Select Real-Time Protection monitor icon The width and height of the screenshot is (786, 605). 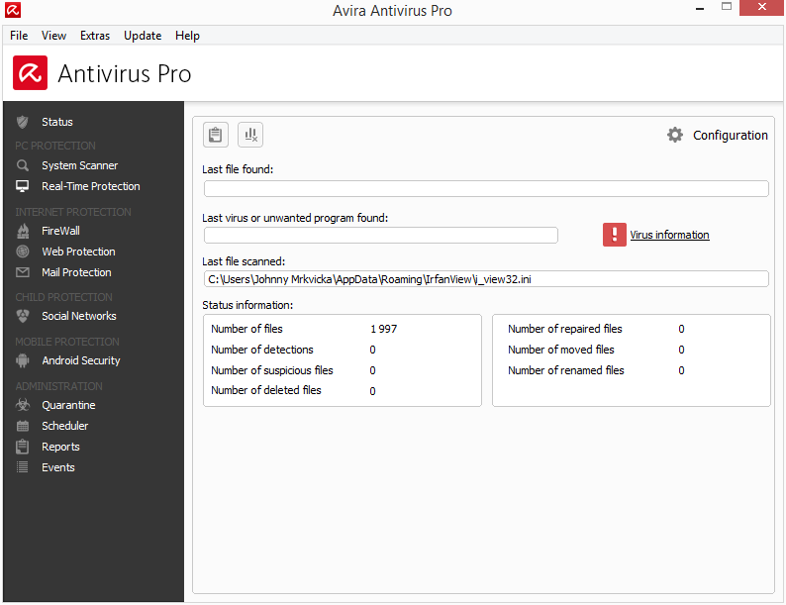[x=22, y=186]
